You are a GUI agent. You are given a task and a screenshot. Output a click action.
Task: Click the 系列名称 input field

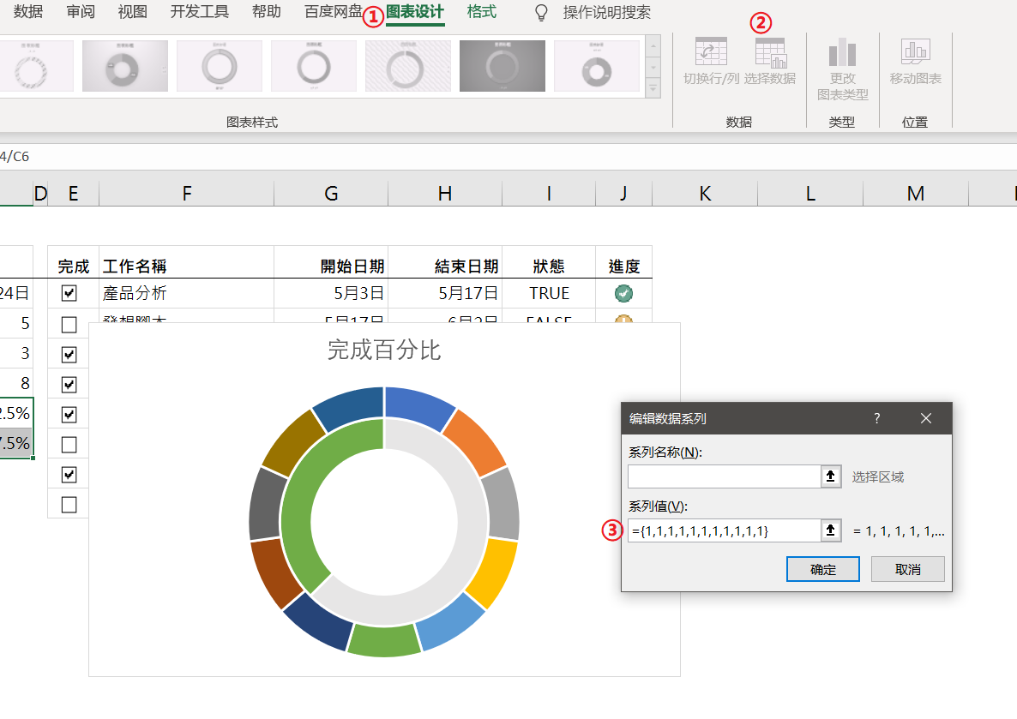coord(725,476)
